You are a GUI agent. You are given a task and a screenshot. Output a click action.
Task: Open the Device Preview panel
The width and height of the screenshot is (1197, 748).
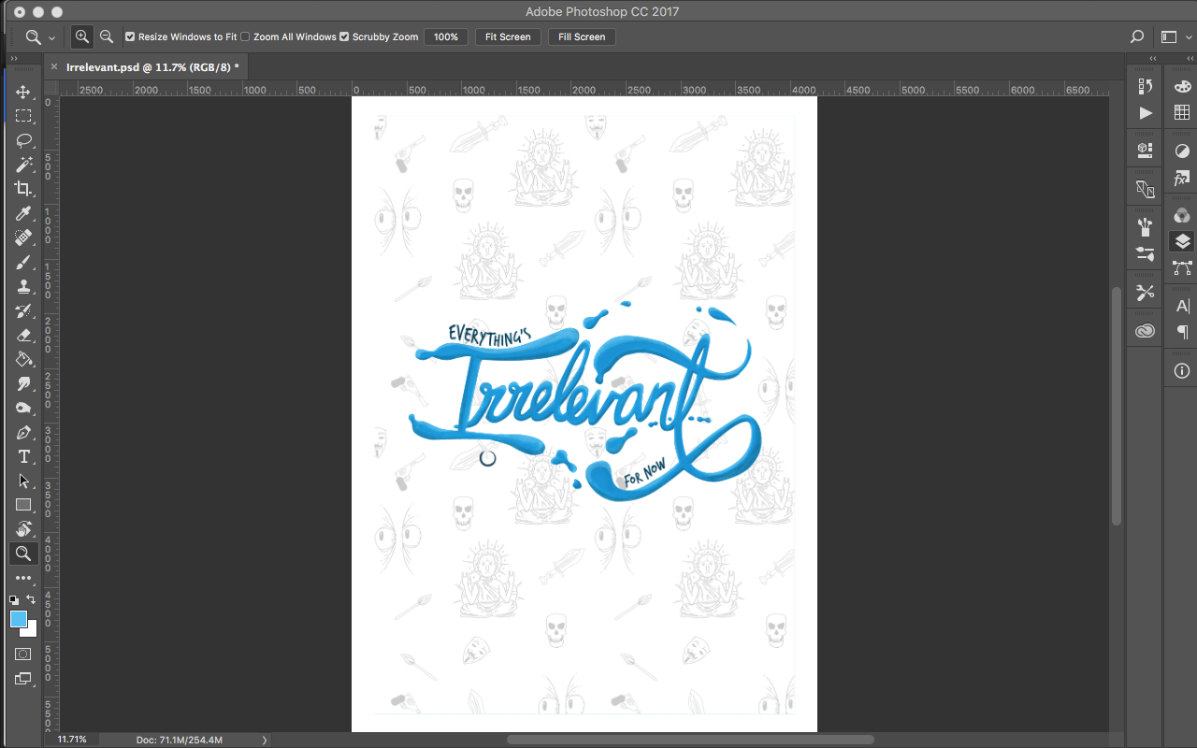(x=1146, y=190)
